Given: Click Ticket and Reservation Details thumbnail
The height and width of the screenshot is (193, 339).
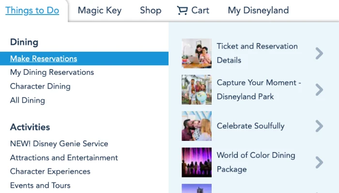Looking at the screenshot, I should point(197,53).
